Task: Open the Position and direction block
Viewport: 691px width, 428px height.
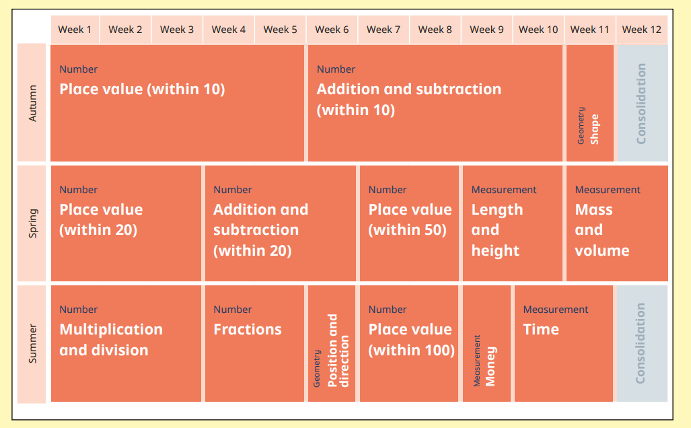Action: (x=332, y=343)
